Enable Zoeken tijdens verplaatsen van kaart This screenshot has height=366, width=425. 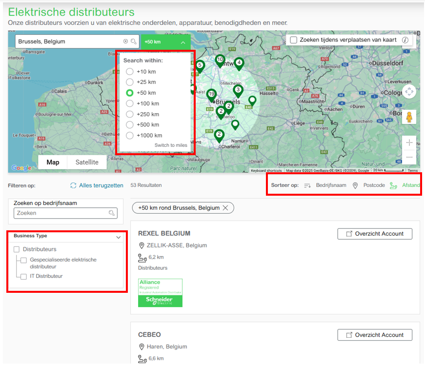tap(294, 40)
